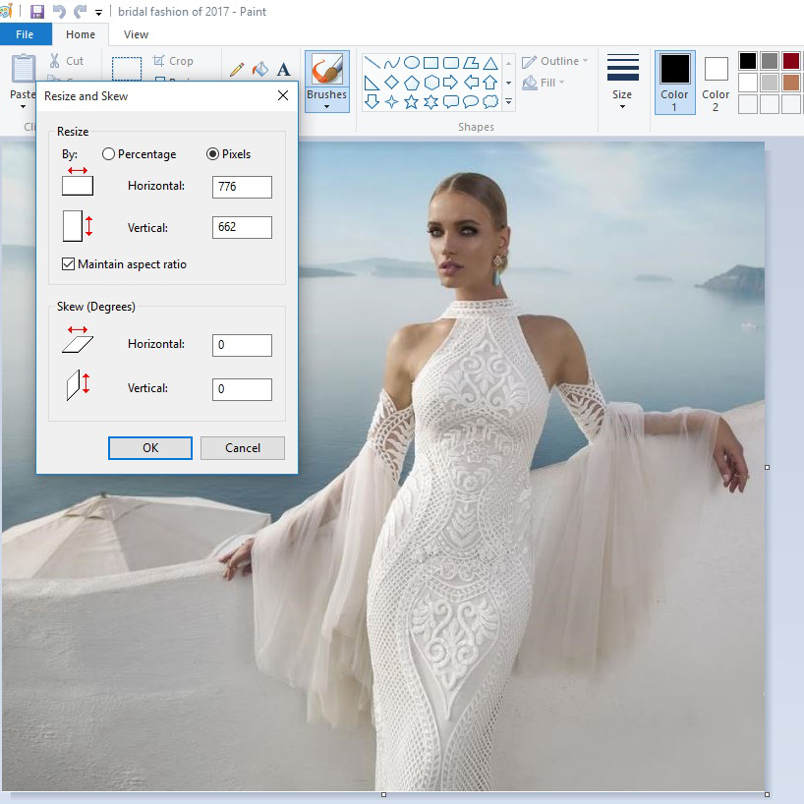Select Color 2 button
This screenshot has width=804, height=804.
[716, 83]
